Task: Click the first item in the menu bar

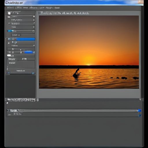Action: 10,8
